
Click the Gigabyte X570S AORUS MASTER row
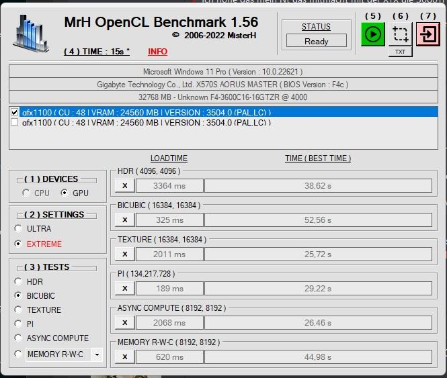[223, 85]
